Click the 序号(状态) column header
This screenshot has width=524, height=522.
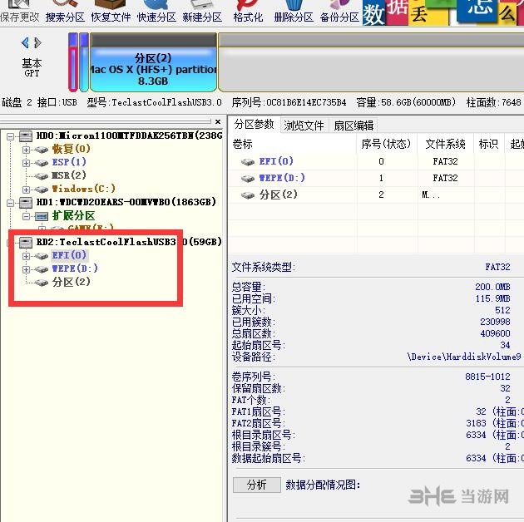(386, 144)
